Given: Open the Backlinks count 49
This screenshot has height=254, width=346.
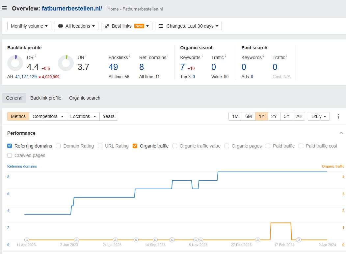Looking at the screenshot, I should [x=113, y=67].
